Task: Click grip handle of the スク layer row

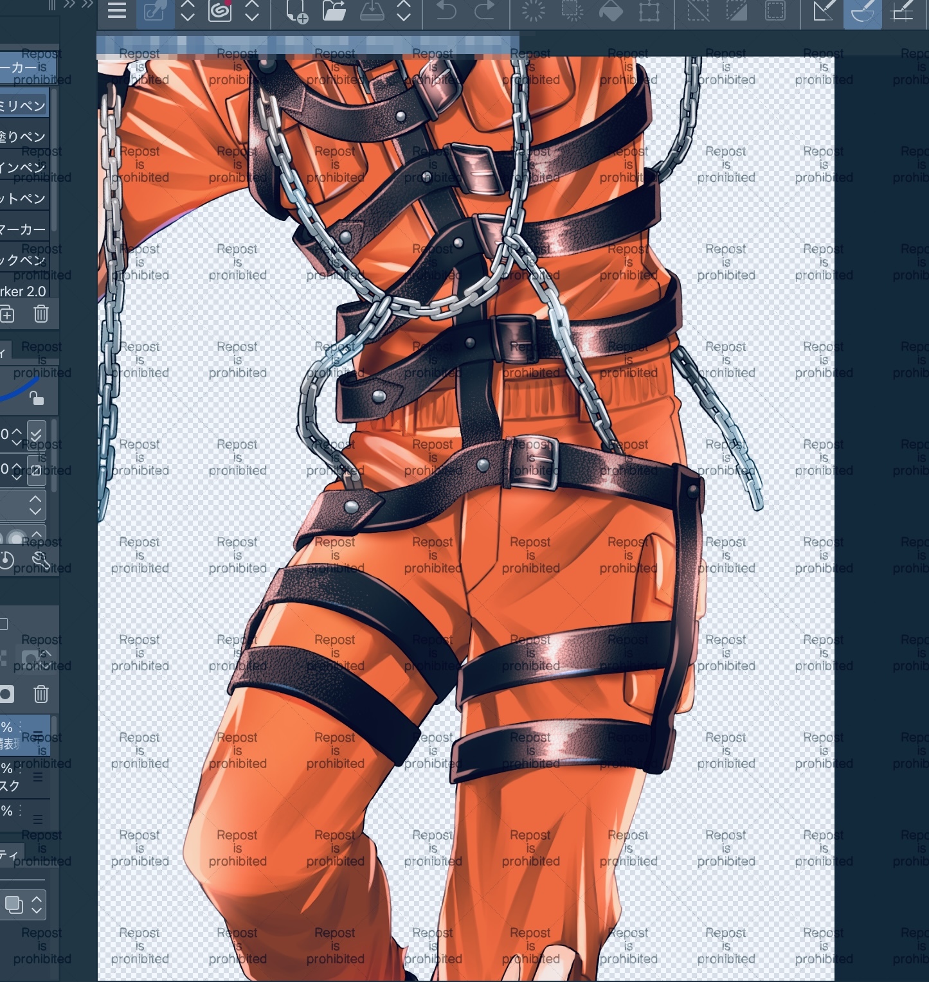Action: point(38,777)
